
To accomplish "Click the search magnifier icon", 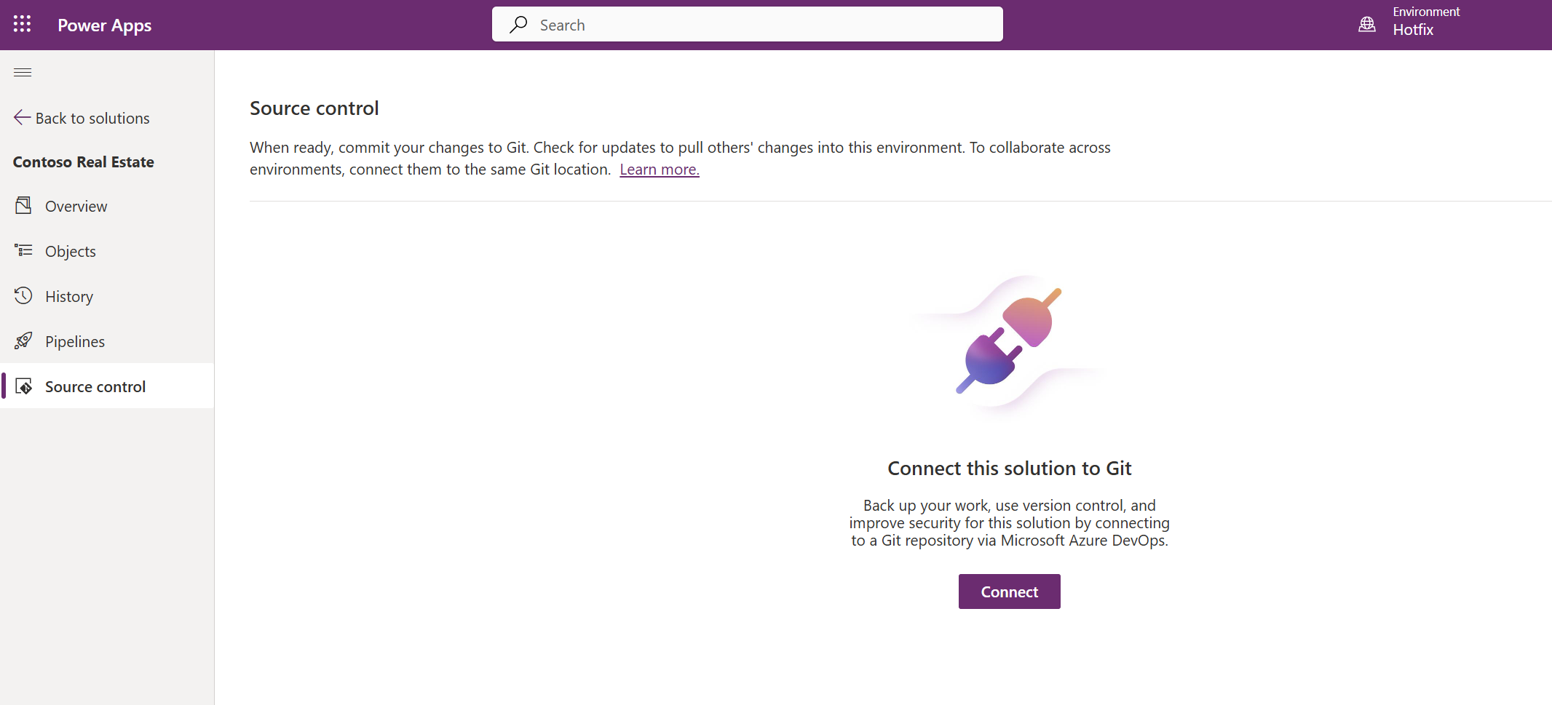I will point(518,25).
